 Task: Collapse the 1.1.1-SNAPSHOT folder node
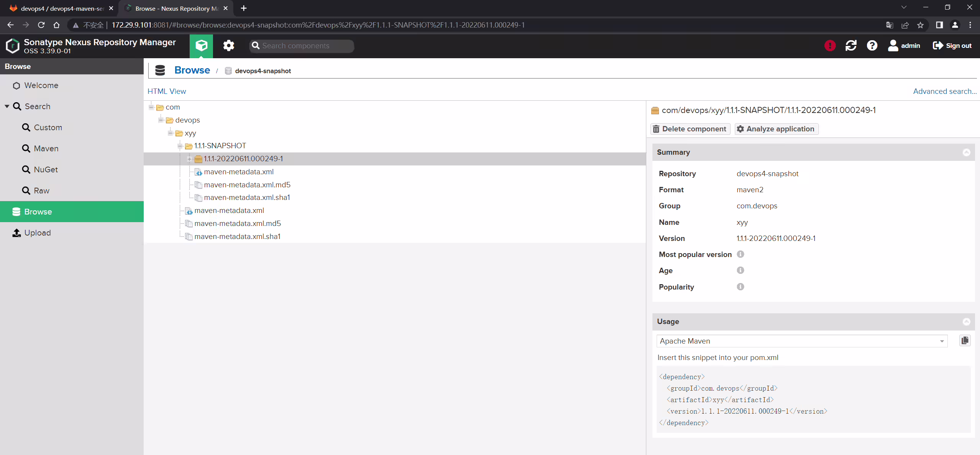pyautogui.click(x=180, y=146)
